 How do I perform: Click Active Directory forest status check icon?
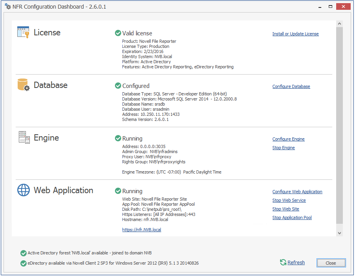coord(24,253)
